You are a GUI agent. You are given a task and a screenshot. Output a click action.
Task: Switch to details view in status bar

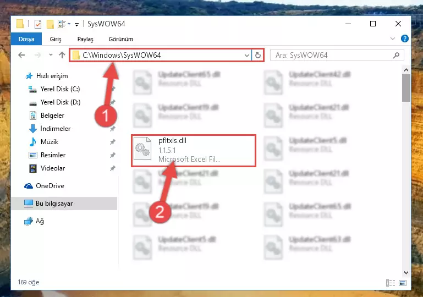pyautogui.click(x=391, y=283)
